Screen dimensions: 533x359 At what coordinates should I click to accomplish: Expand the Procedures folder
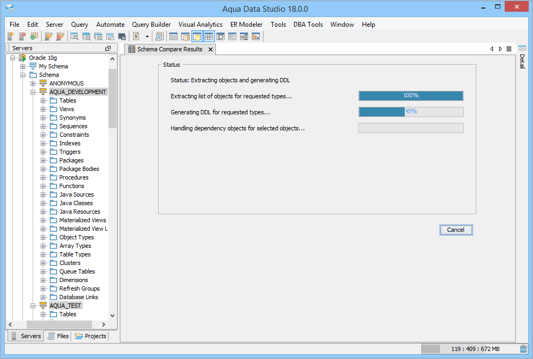pyautogui.click(x=43, y=178)
